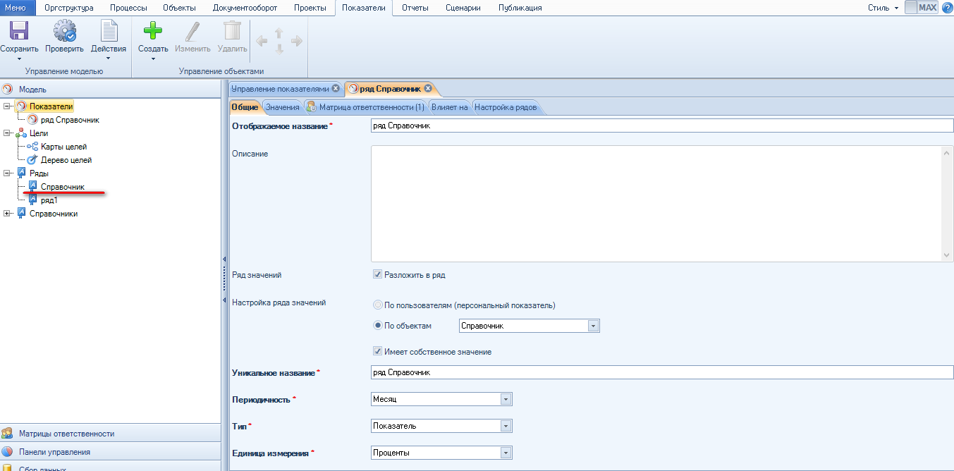The height and width of the screenshot is (471, 954).
Task: Open the Действия document icon
Action: pos(109,32)
